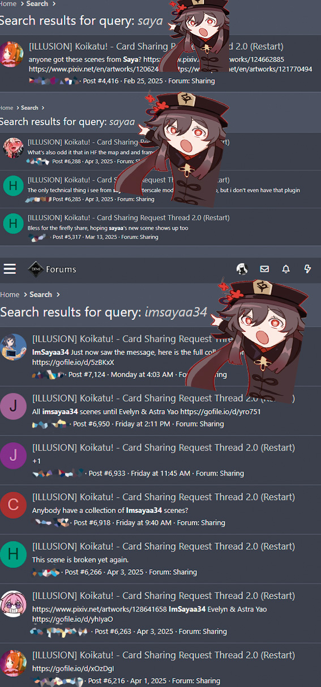Go to the Home breadcrumb above imsayaa34 results

10,295
